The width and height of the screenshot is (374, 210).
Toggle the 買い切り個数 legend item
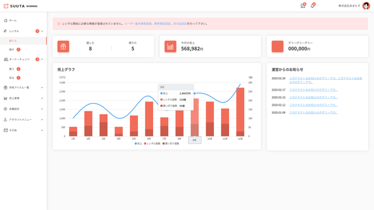(171, 144)
